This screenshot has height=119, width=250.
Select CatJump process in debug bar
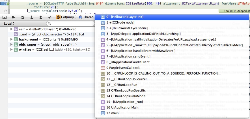pyautogui.click(x=65, y=17)
